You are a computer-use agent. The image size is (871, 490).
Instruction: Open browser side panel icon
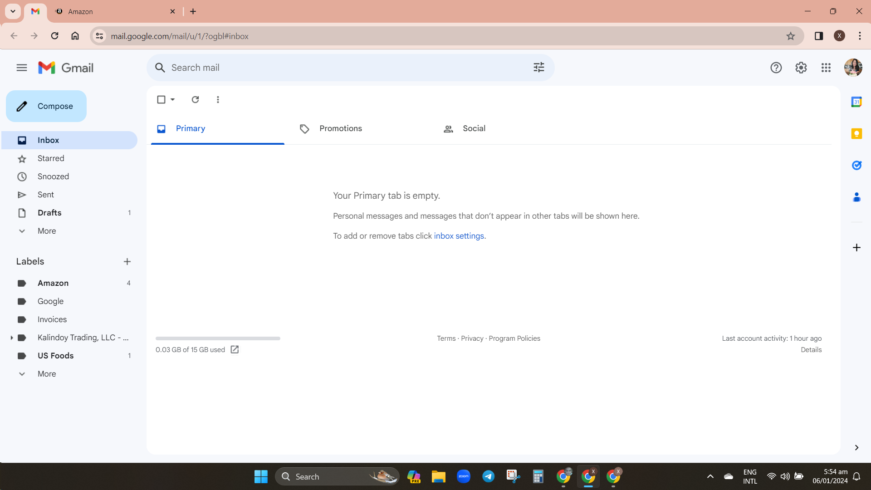coord(818,36)
